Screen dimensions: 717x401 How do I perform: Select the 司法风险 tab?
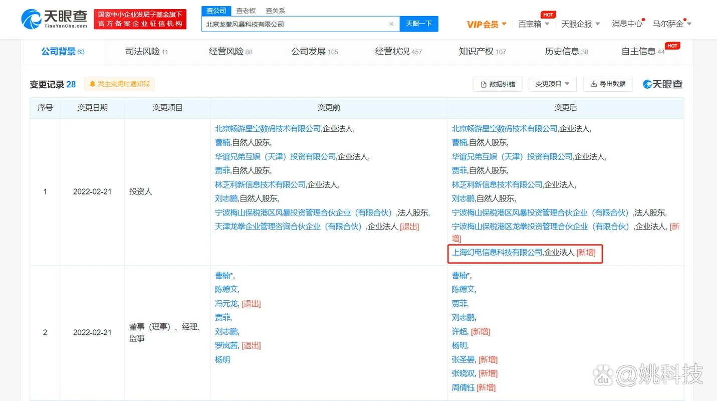(146, 51)
